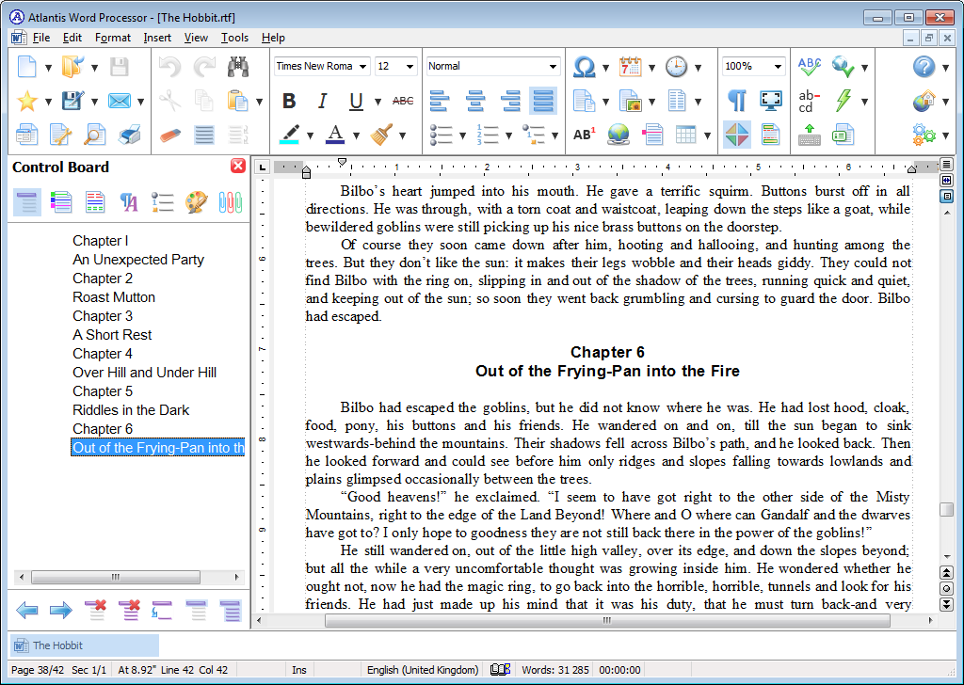Image resolution: width=964 pixels, height=685 pixels.
Task: Click the document vertical scrollbar thumb
Action: (x=947, y=510)
